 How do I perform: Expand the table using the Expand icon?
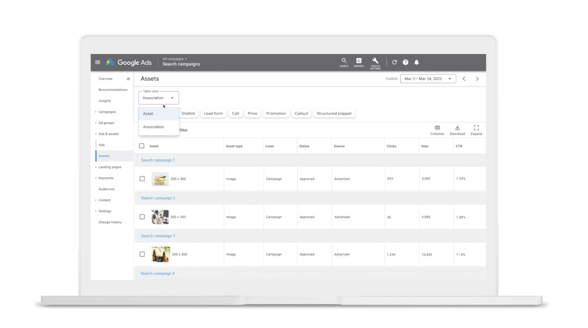476,130
